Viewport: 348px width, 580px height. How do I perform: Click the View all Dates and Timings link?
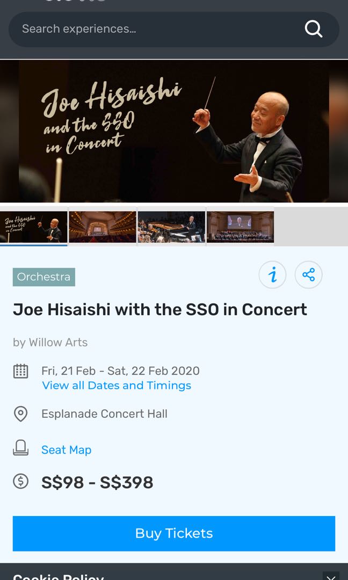click(117, 385)
